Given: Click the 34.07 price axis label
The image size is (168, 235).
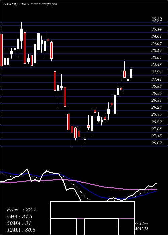Looking at the screenshot, I should pos(157,44).
